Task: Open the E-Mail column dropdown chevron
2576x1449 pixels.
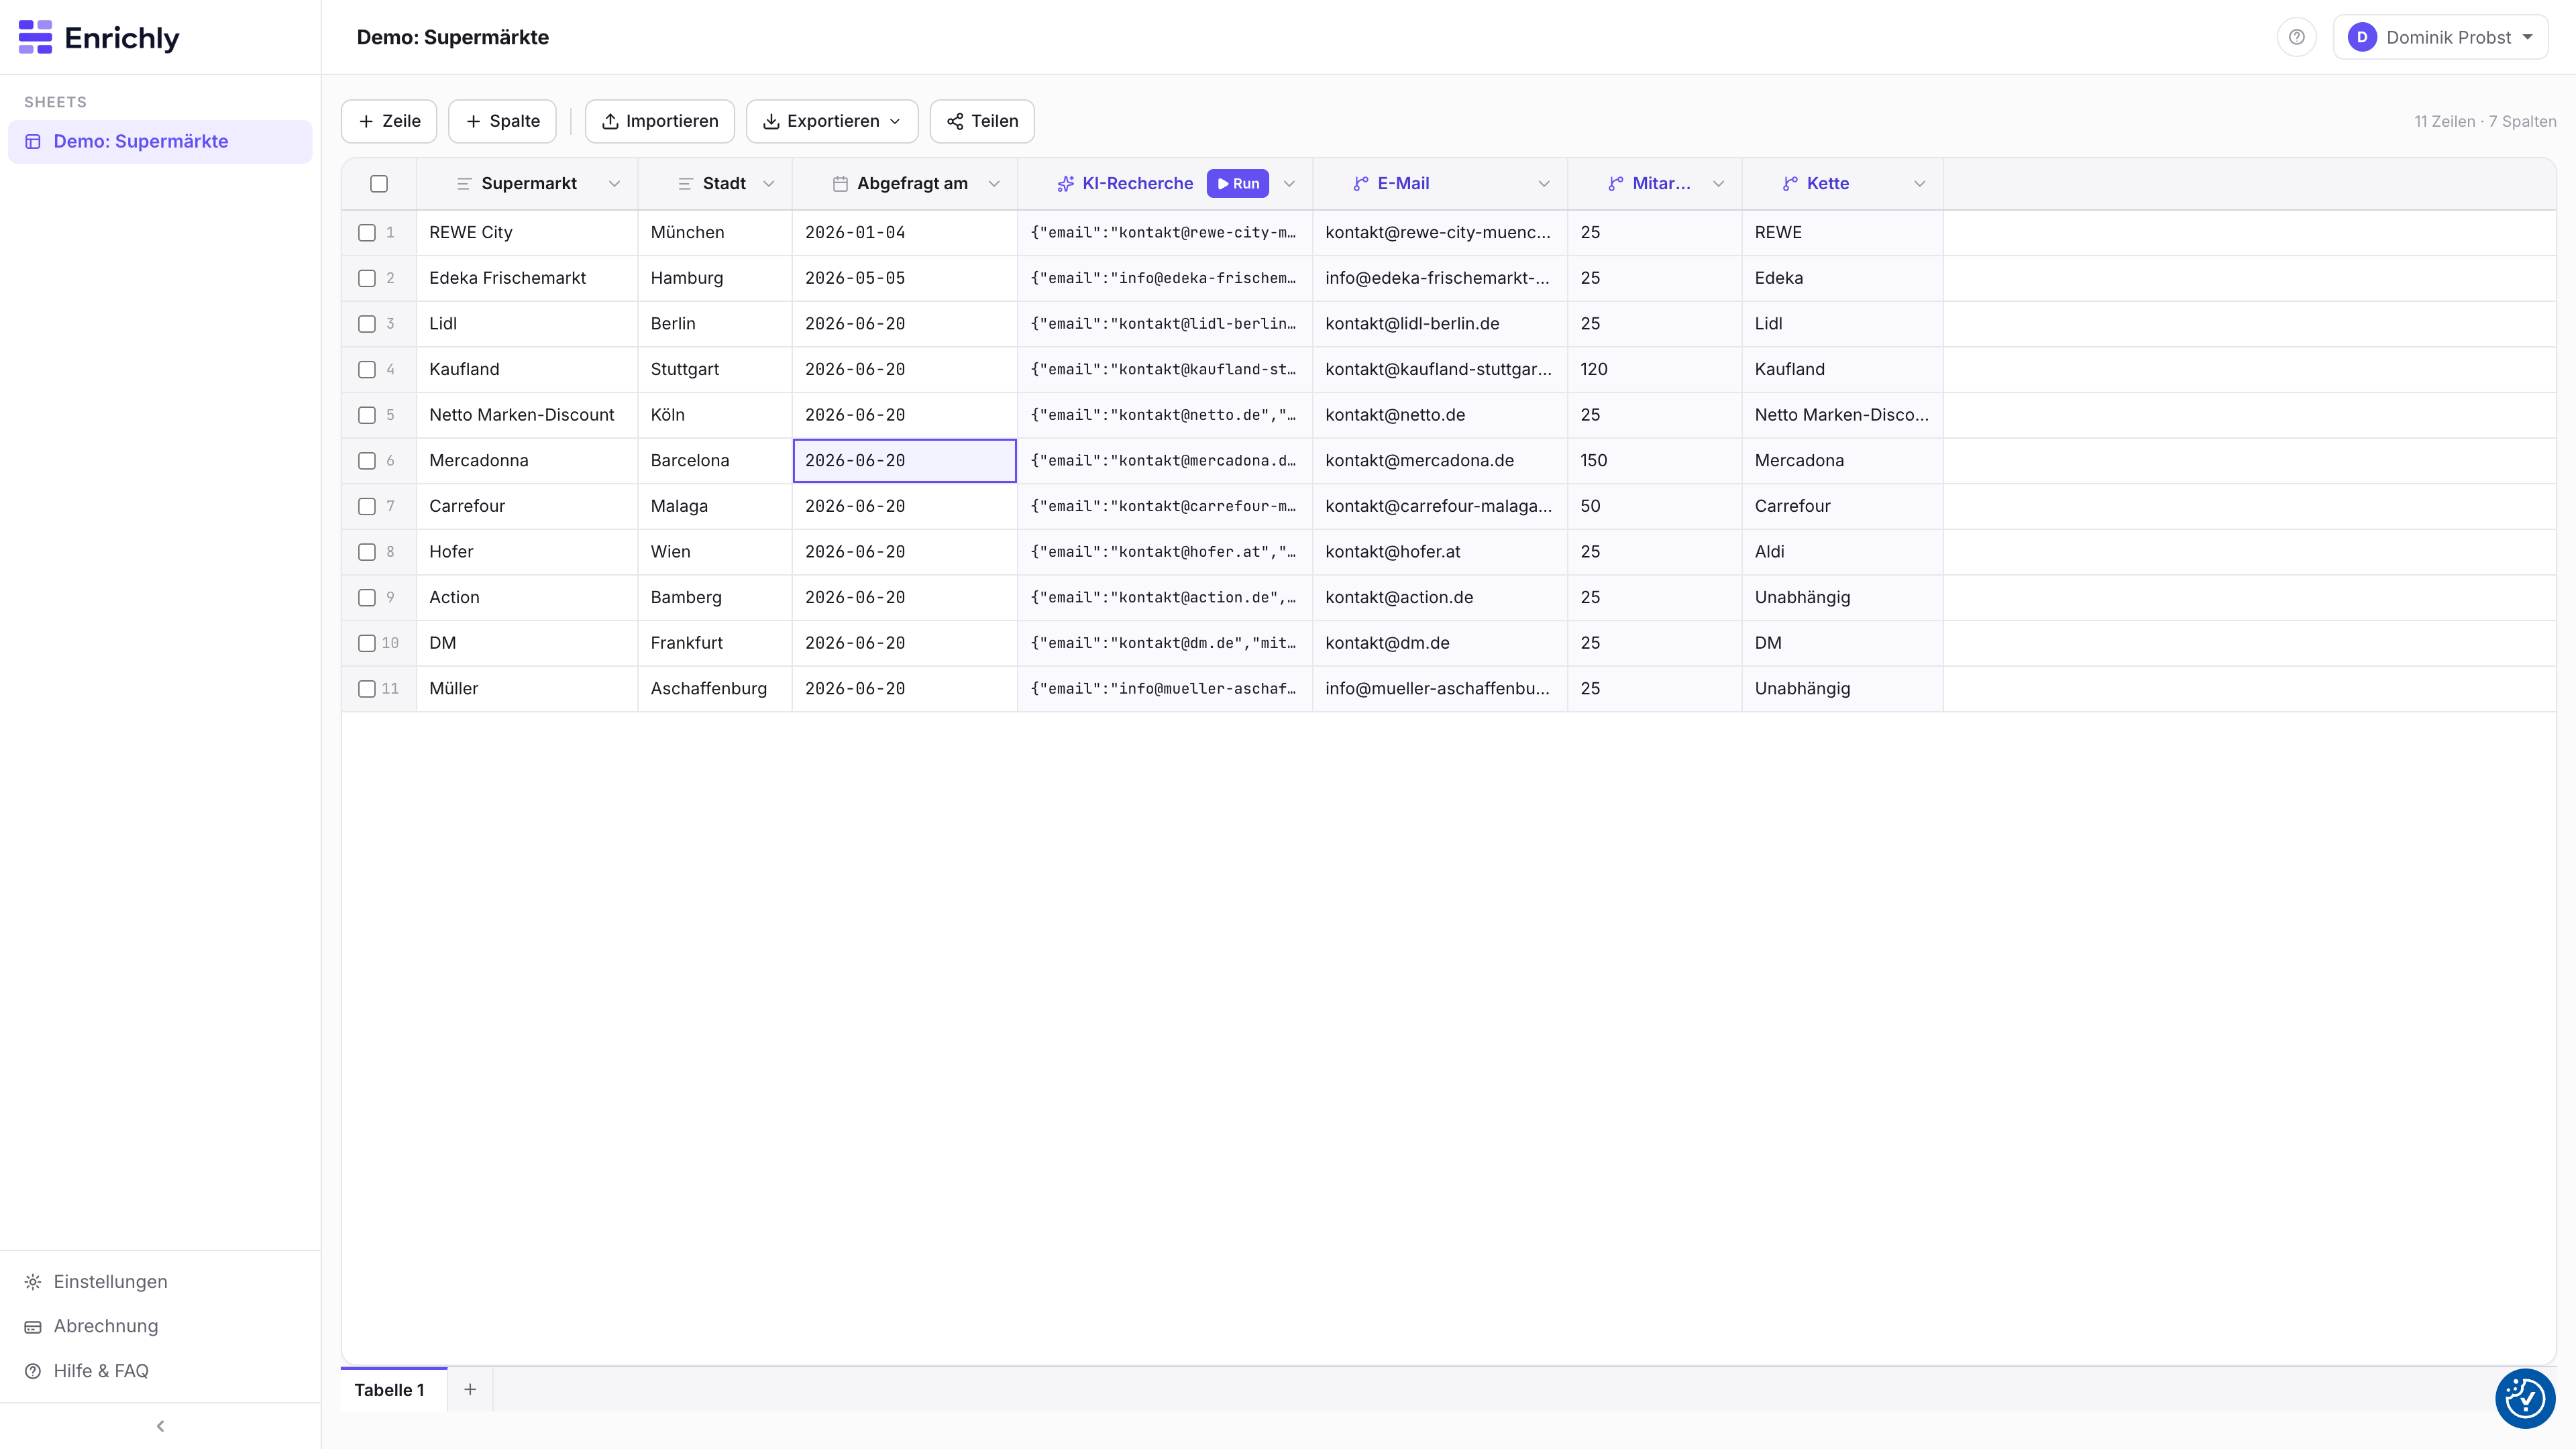Action: [1544, 184]
